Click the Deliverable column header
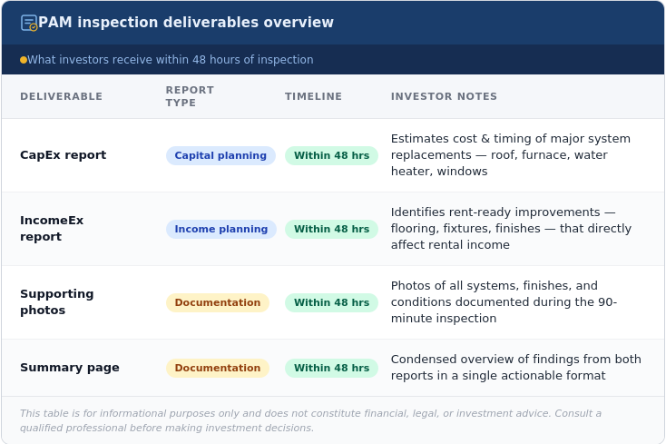 pos(62,97)
